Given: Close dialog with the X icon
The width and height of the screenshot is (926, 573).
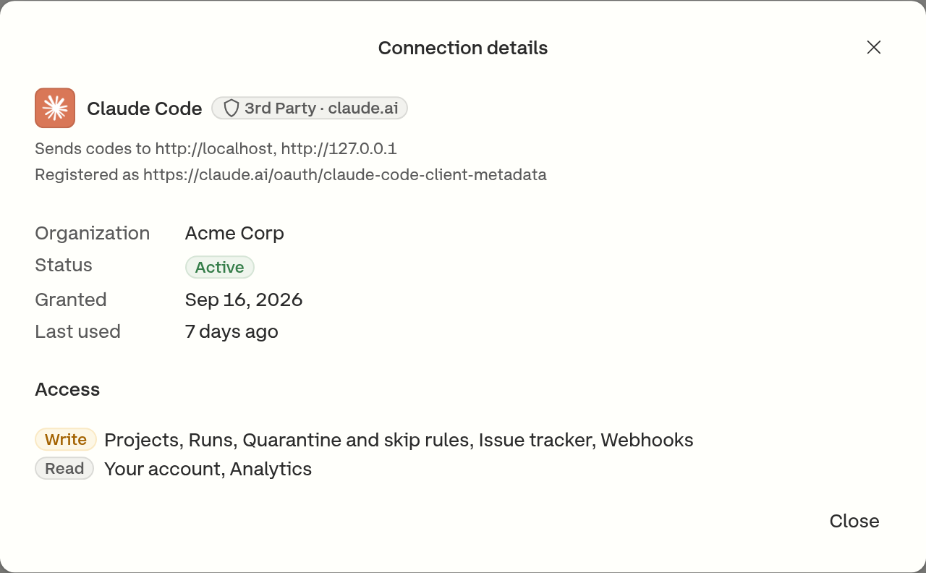Looking at the screenshot, I should point(874,47).
